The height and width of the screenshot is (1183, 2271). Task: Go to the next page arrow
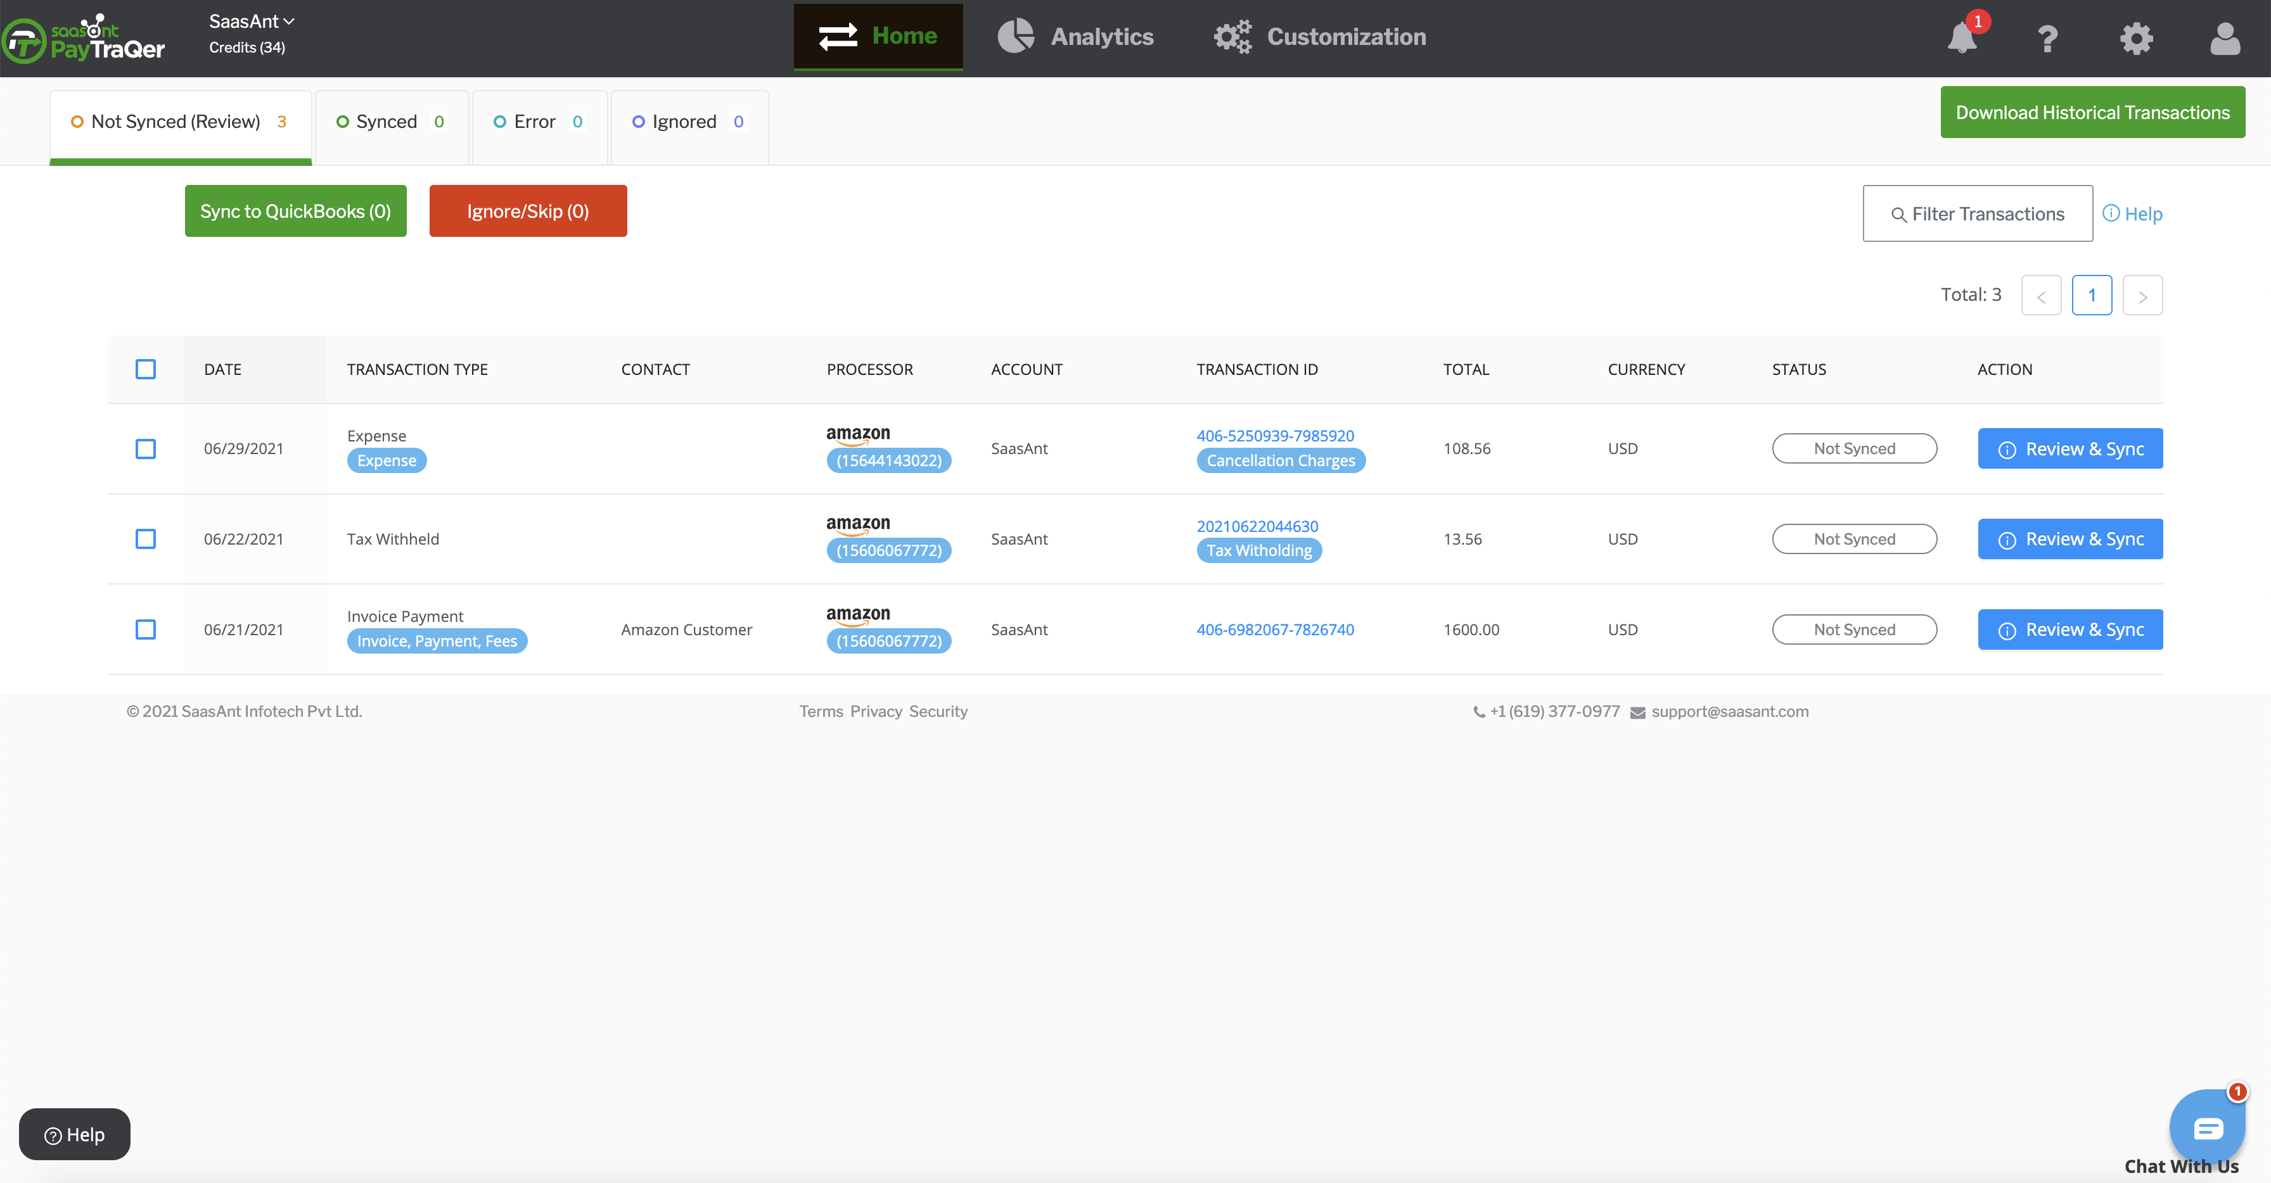pyautogui.click(x=2142, y=296)
